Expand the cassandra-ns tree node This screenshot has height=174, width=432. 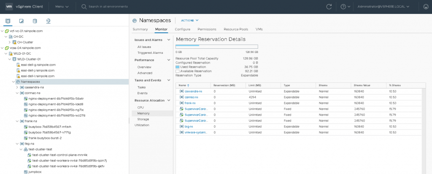(16, 87)
